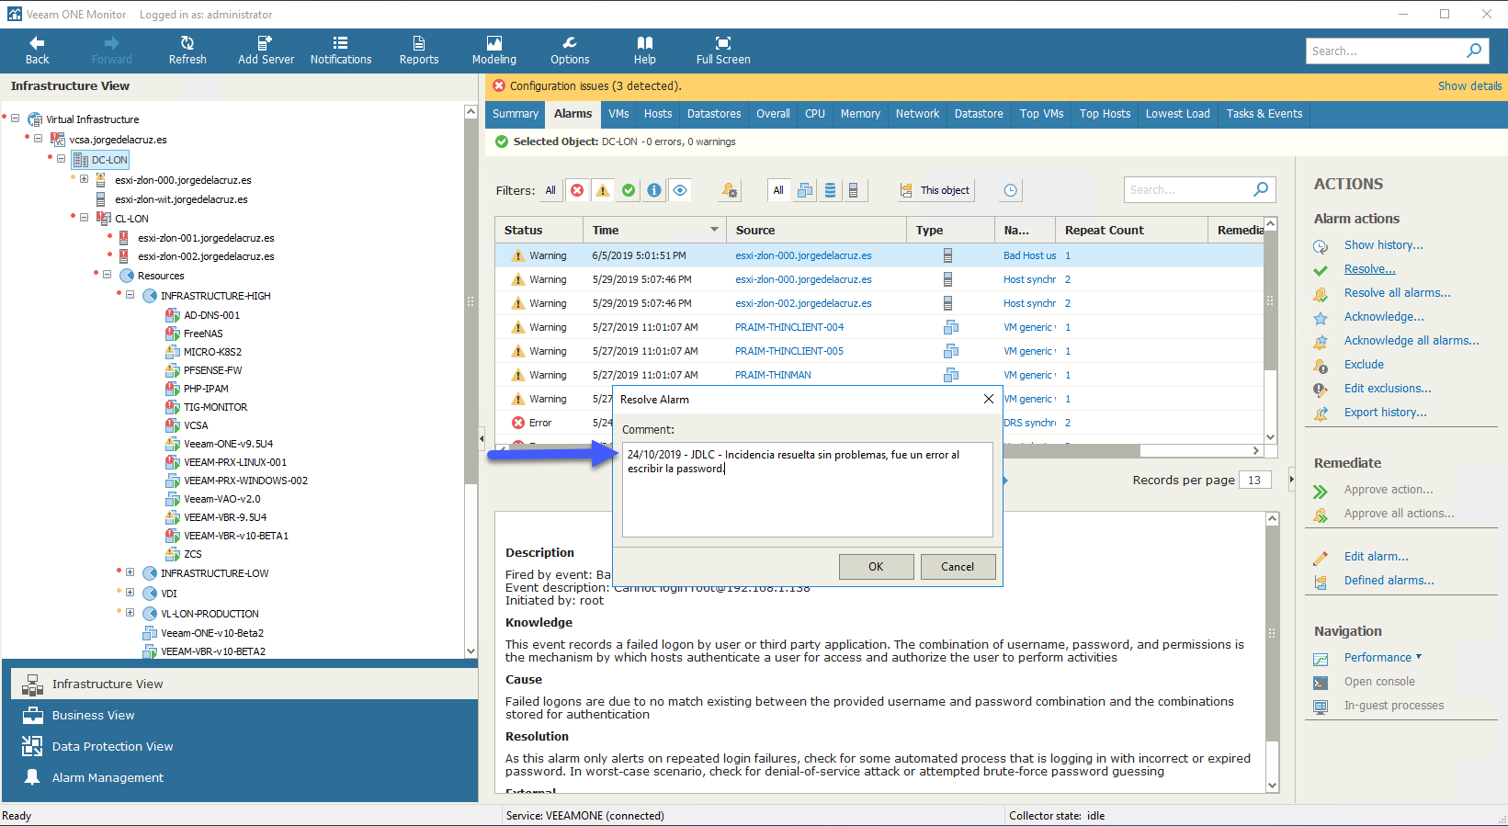
Task: Click Show details link
Action: coord(1469,85)
